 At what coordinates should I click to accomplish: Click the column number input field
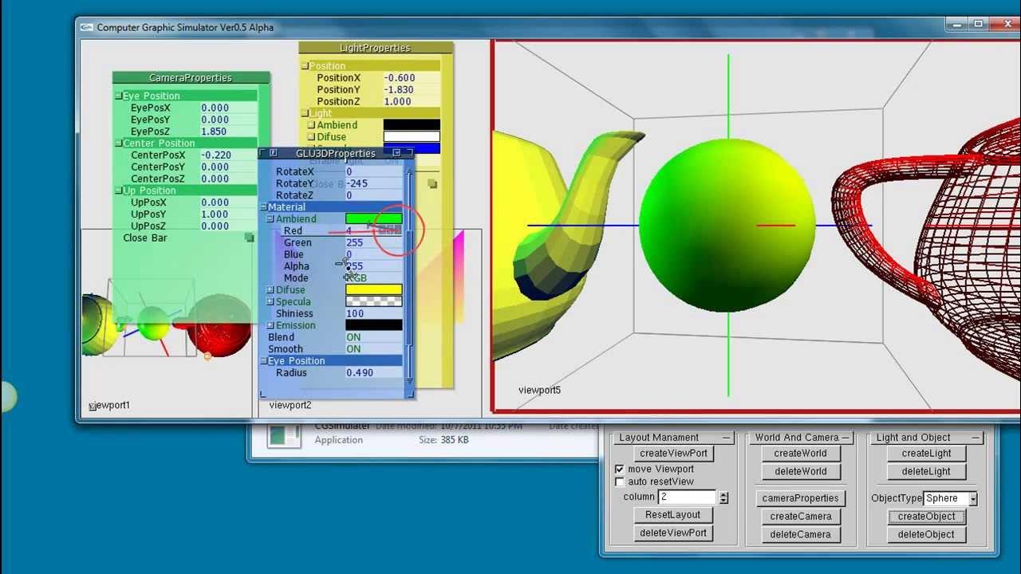[x=688, y=497]
